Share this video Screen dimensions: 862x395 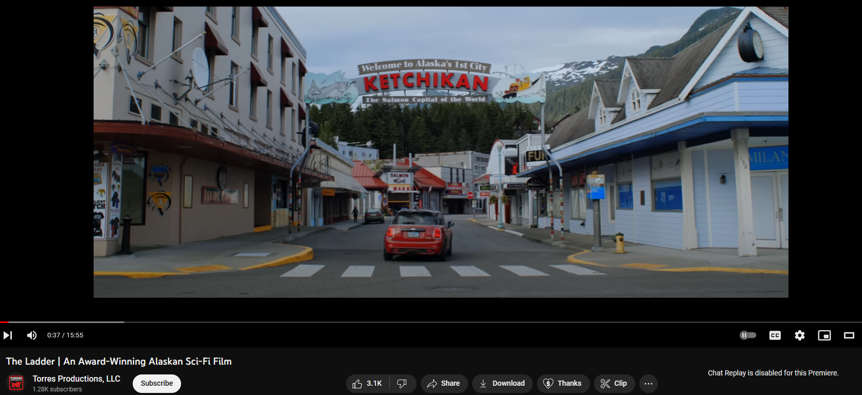click(444, 384)
